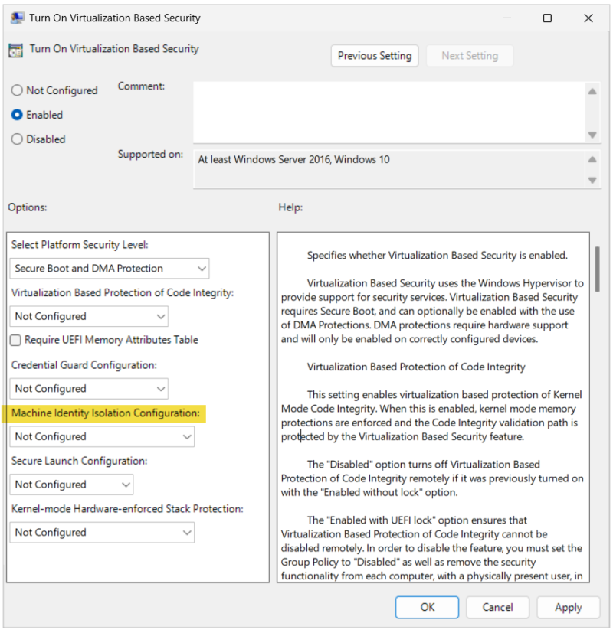Select the Not Configured radio button

[x=17, y=90]
